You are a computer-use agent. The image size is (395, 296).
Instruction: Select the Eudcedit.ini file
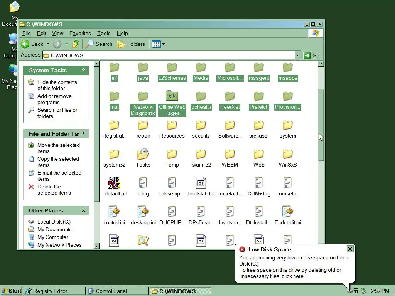(x=288, y=215)
